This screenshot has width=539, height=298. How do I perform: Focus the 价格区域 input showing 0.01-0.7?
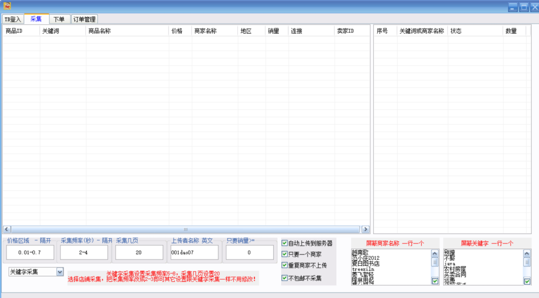[x=29, y=253]
